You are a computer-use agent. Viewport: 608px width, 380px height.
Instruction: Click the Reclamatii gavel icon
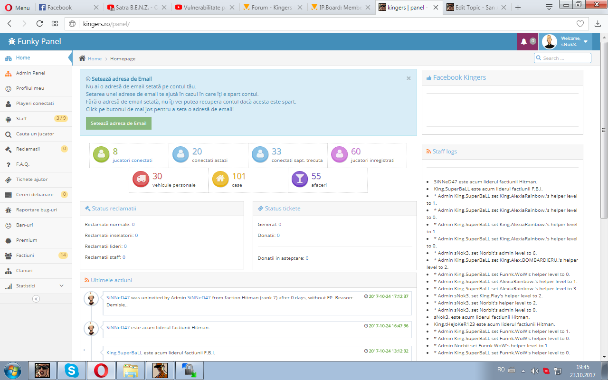(x=8, y=149)
